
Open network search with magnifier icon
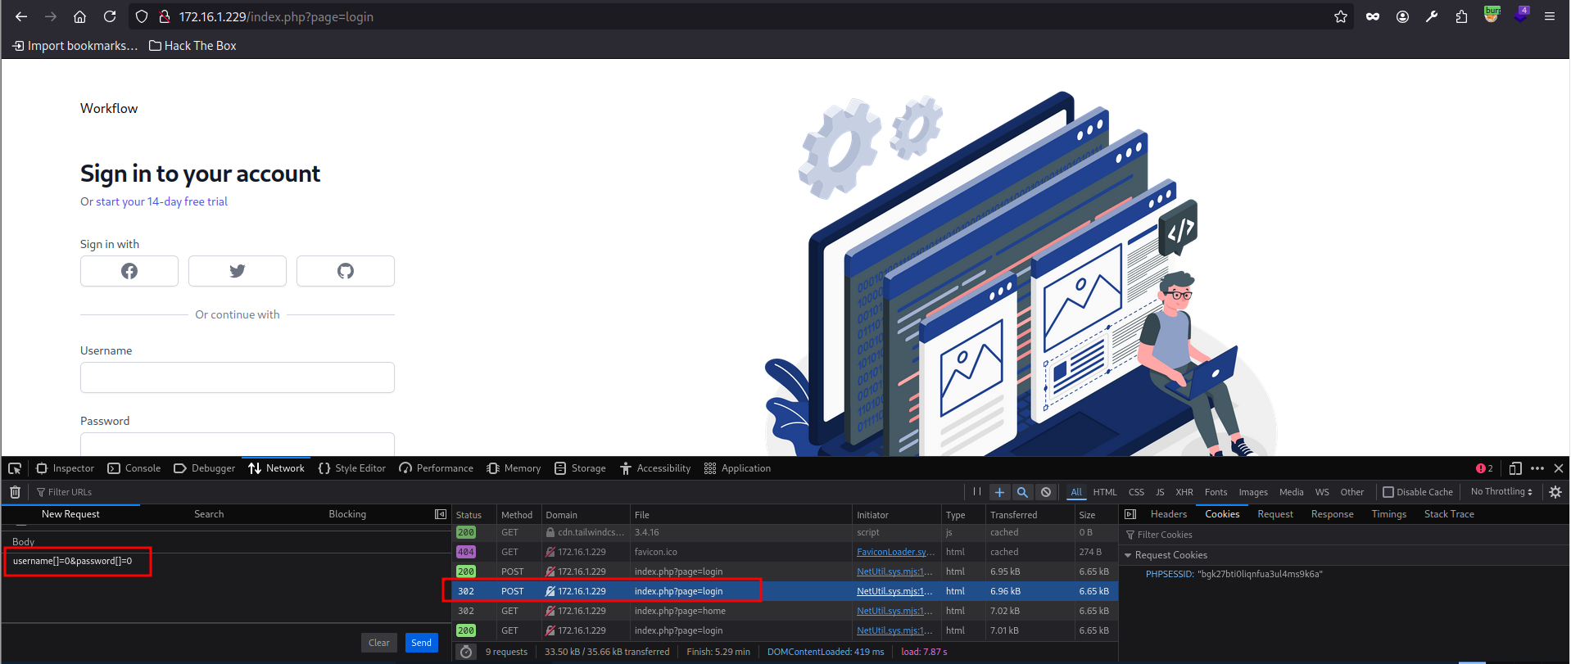tap(1022, 492)
